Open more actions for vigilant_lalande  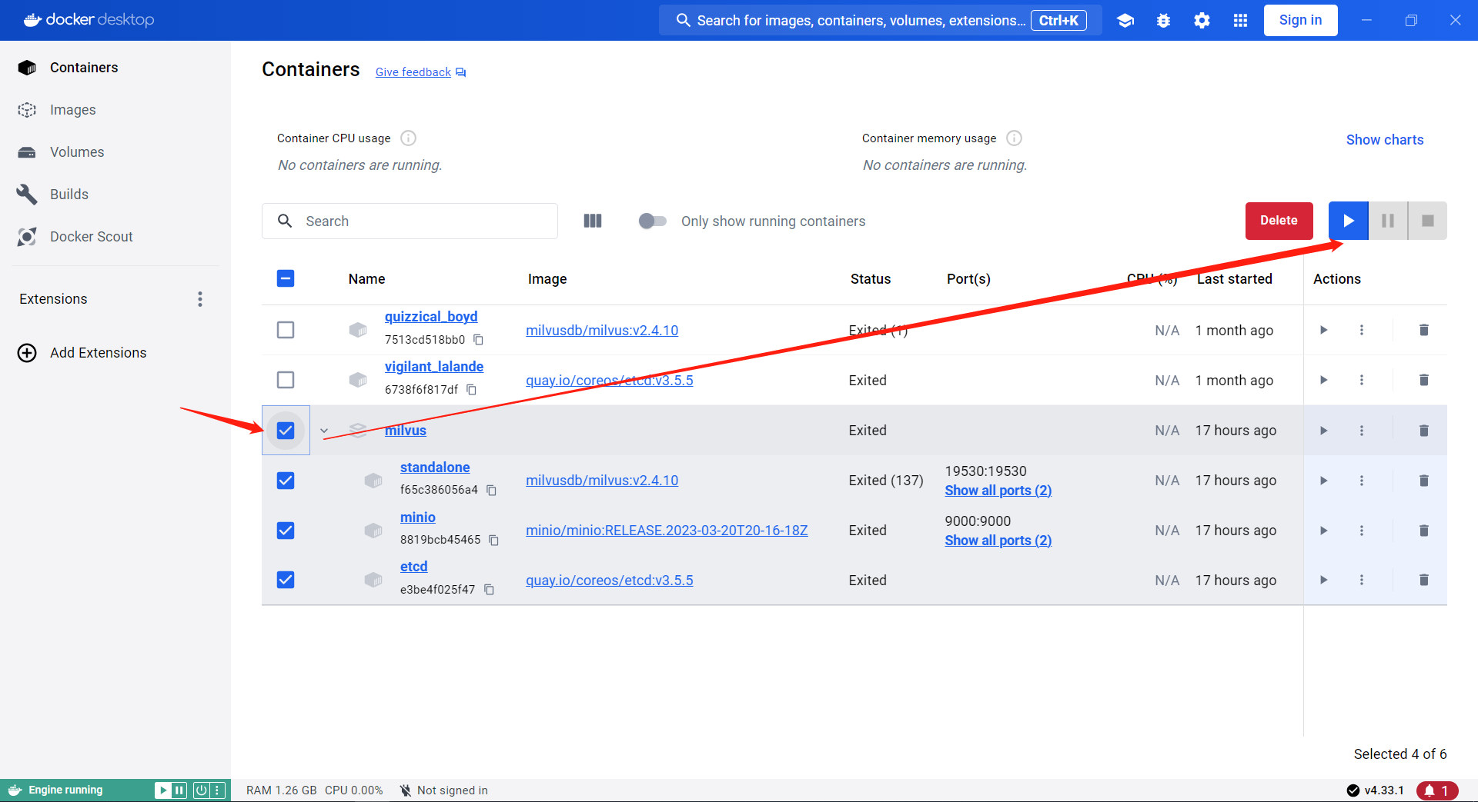(x=1362, y=380)
